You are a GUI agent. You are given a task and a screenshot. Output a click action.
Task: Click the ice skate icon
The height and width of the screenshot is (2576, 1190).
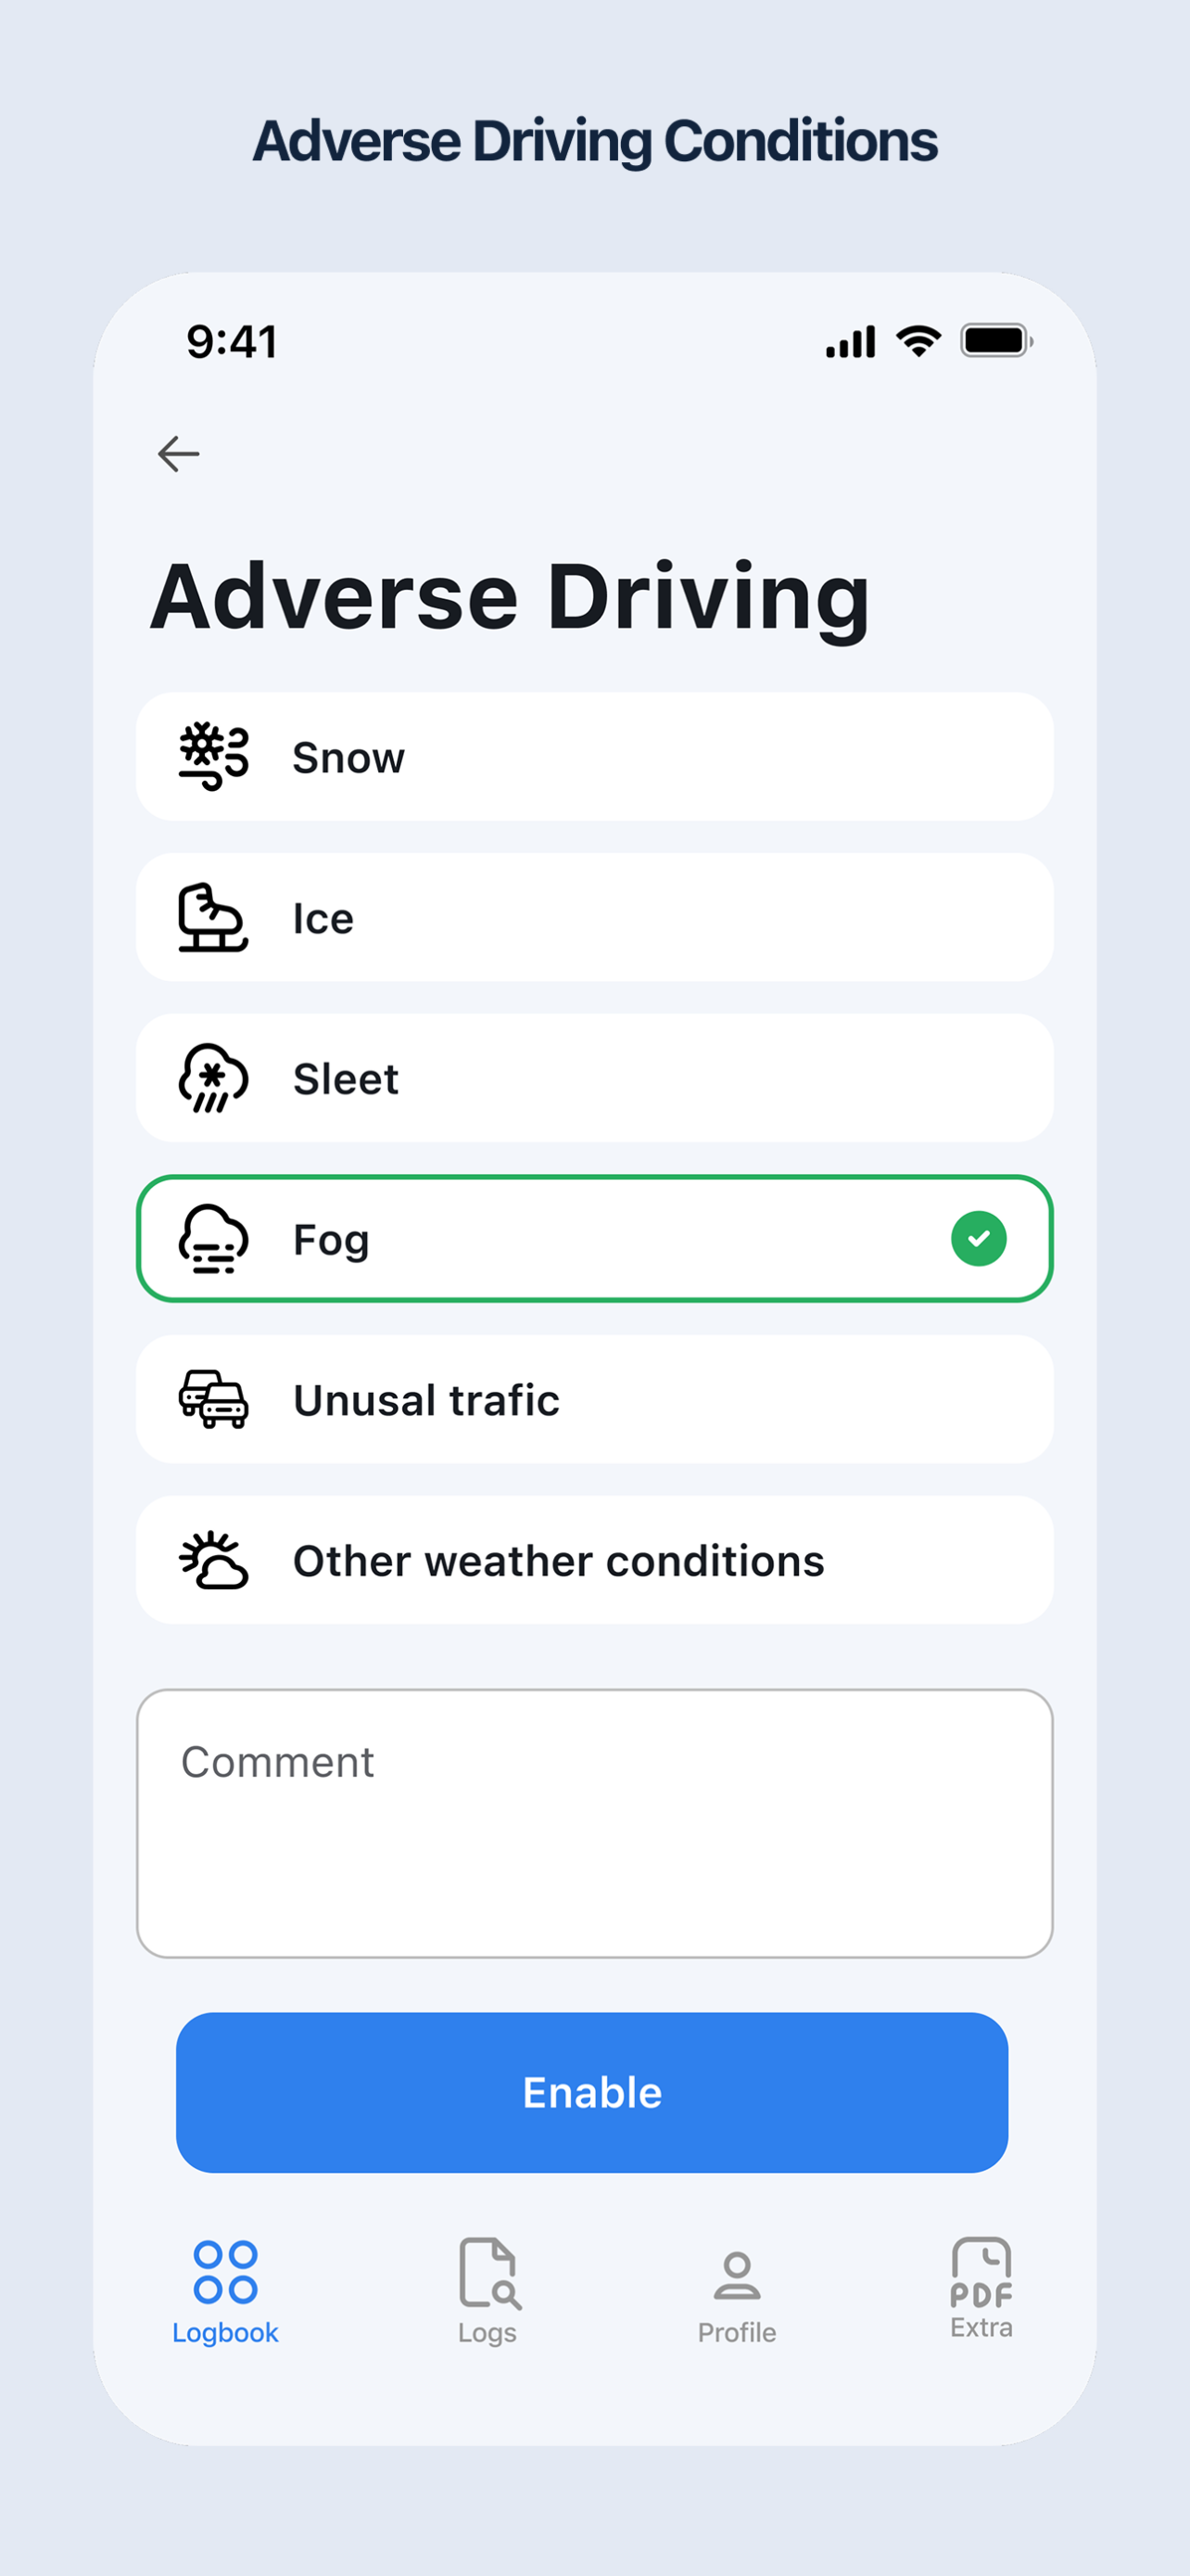[x=213, y=917]
